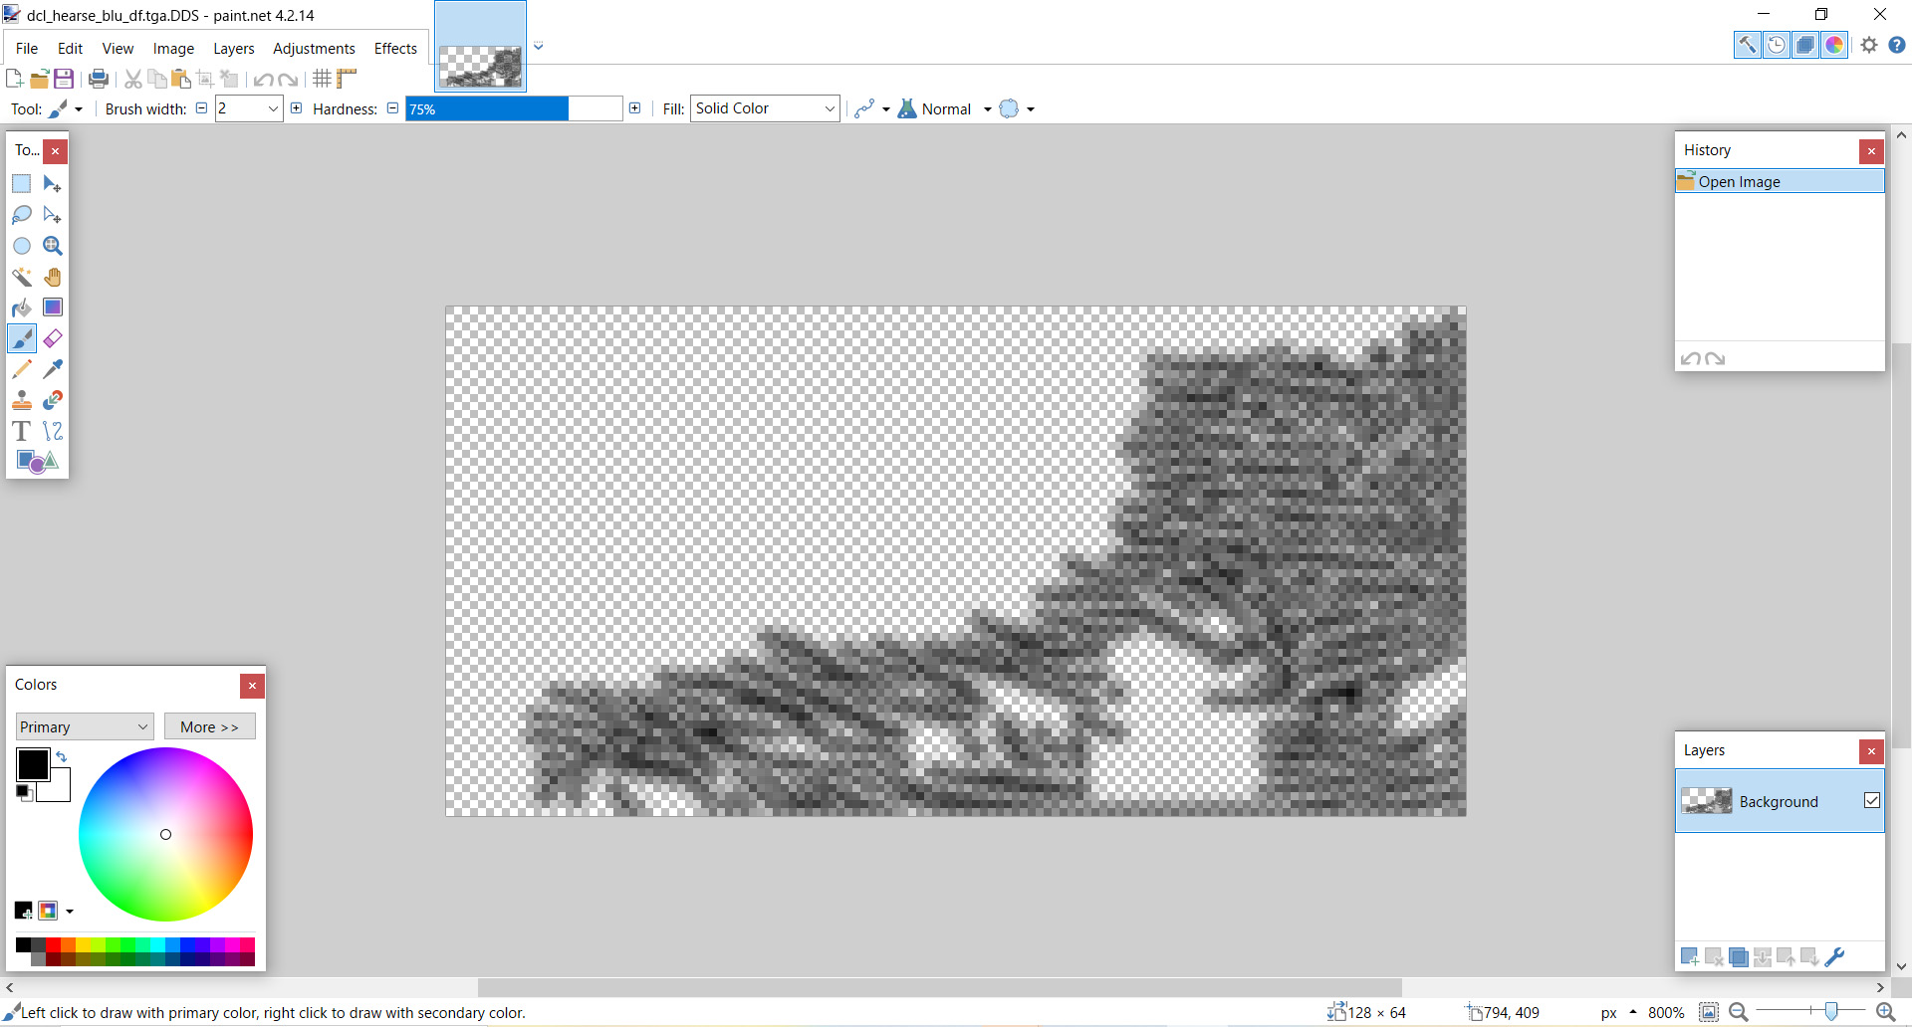The image size is (1912, 1027).
Task: Select the Text tool
Action: pos(22,431)
